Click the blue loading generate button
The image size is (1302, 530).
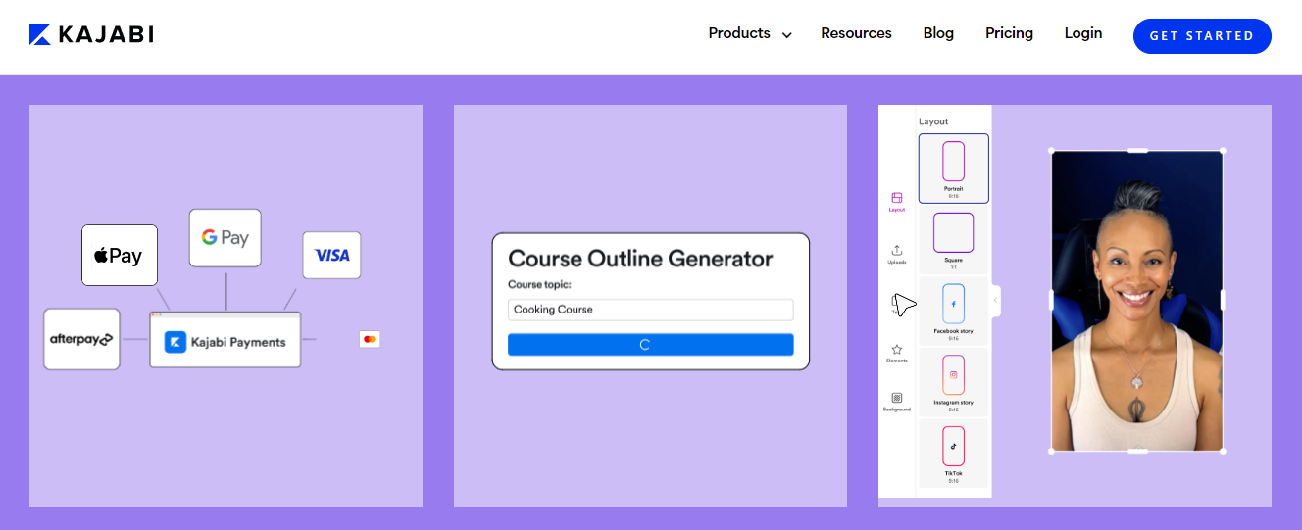[650, 345]
